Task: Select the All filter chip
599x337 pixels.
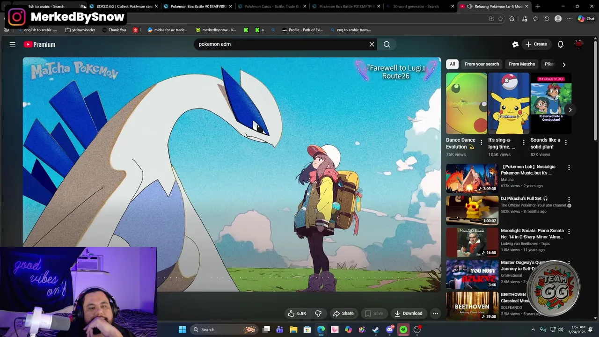Action: coord(452,64)
